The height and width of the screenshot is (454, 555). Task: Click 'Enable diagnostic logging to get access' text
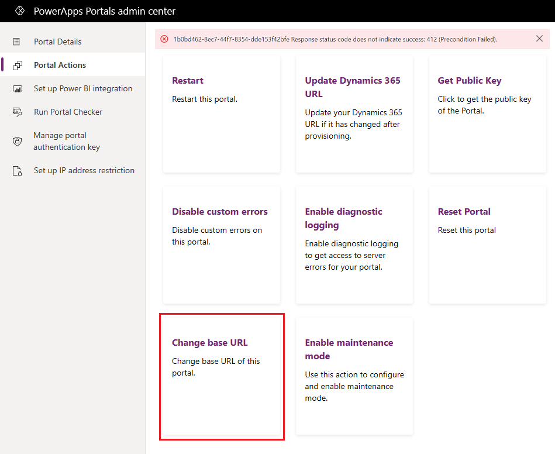(x=351, y=255)
